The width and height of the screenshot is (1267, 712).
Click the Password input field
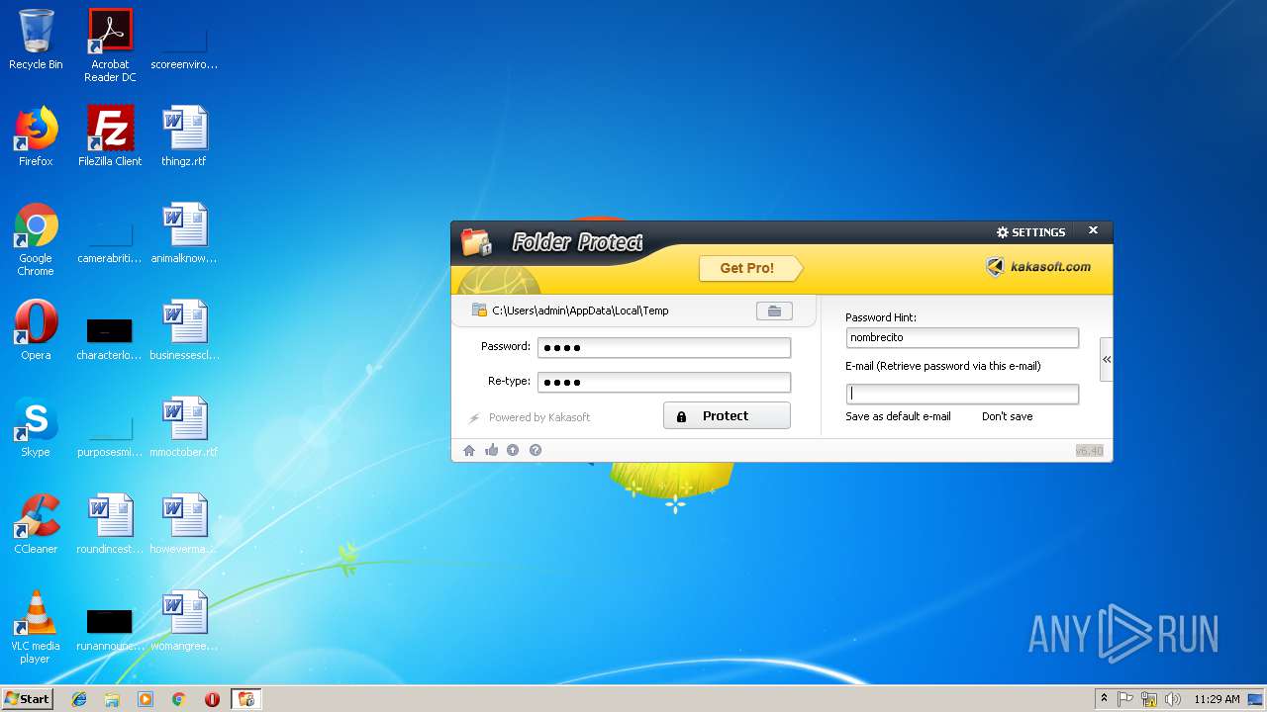pos(664,347)
